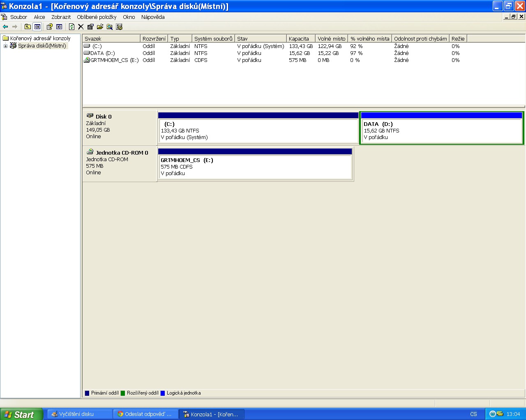Click the Konzola1 title bar icon
Image resolution: width=526 pixels, height=420 pixels.
[4, 6]
